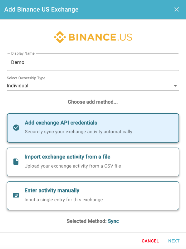Close the Add Binance US Exchange dialog
186x249 pixels.
pyautogui.click(x=176, y=10)
